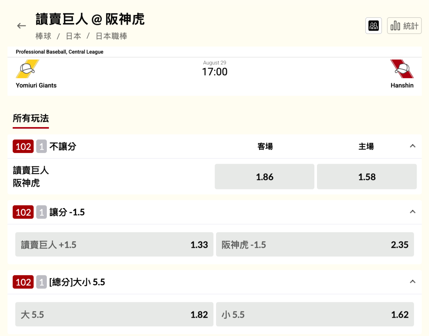Open the 棒球 breadcrumb link

[x=43, y=36]
